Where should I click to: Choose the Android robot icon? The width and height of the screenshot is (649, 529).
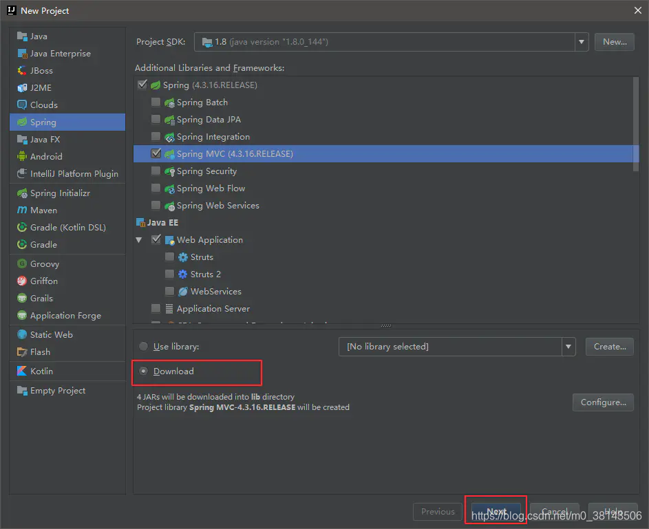(x=22, y=156)
